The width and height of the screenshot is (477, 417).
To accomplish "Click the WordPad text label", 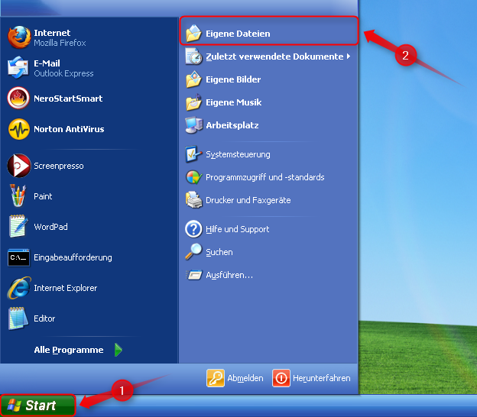I will [x=50, y=227].
